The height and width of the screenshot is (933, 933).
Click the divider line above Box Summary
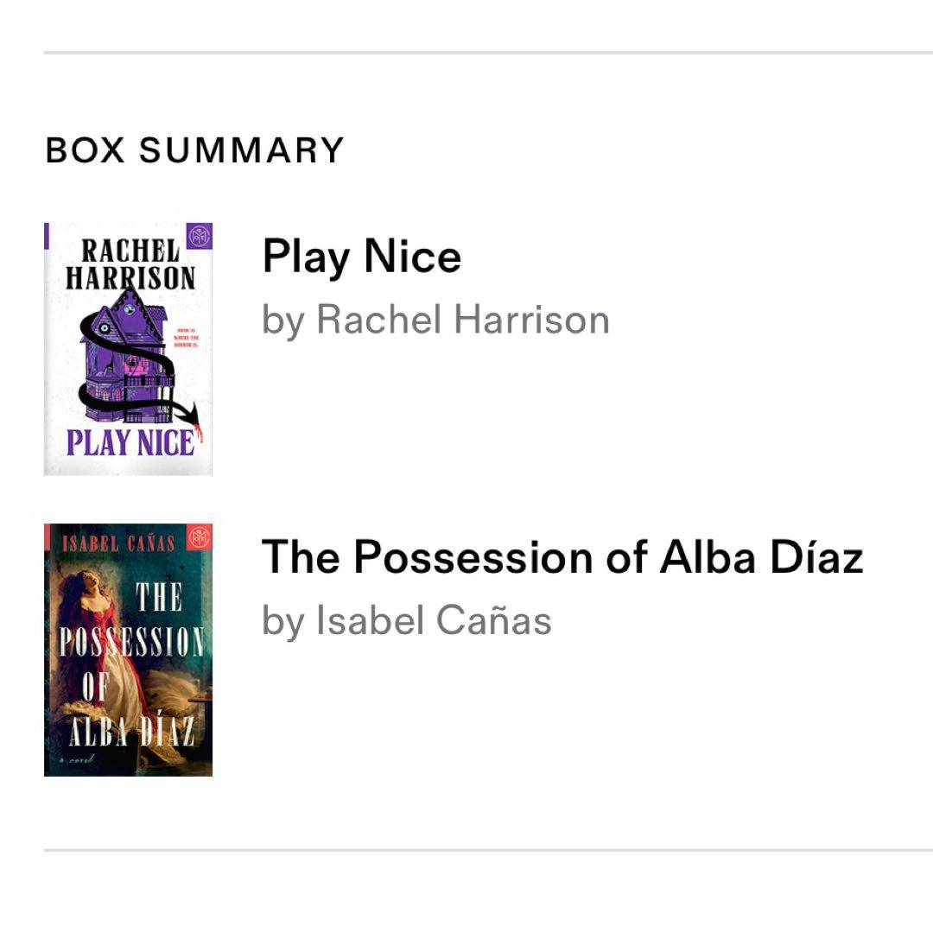click(x=488, y=53)
